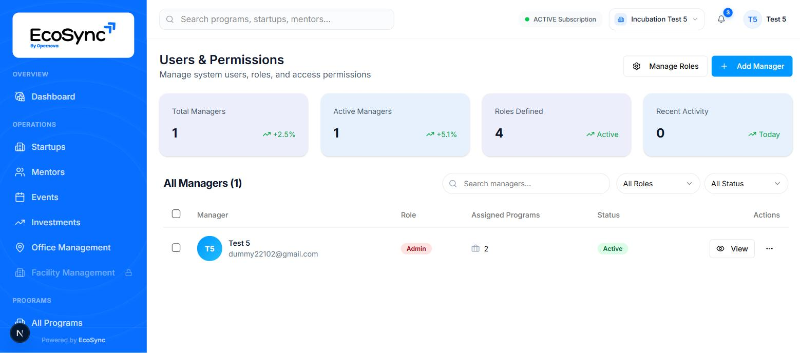Click the Test 5 username in header
This screenshot has height=353, width=800.
pyautogui.click(x=776, y=19)
